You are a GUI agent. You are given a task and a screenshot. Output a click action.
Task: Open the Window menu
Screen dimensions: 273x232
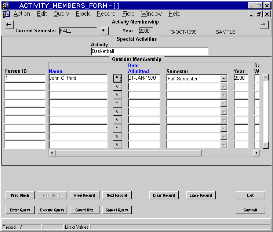click(x=152, y=14)
